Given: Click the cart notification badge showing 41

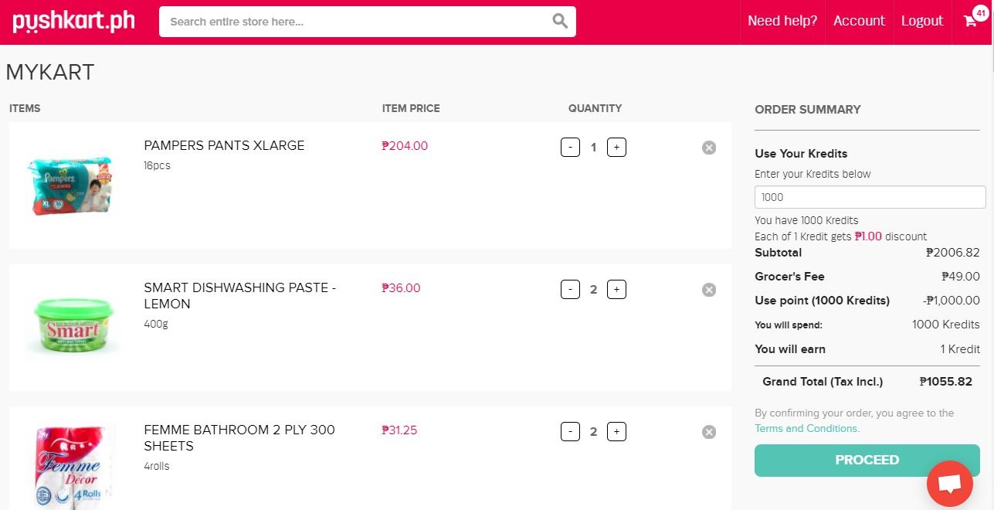Looking at the screenshot, I should (981, 12).
